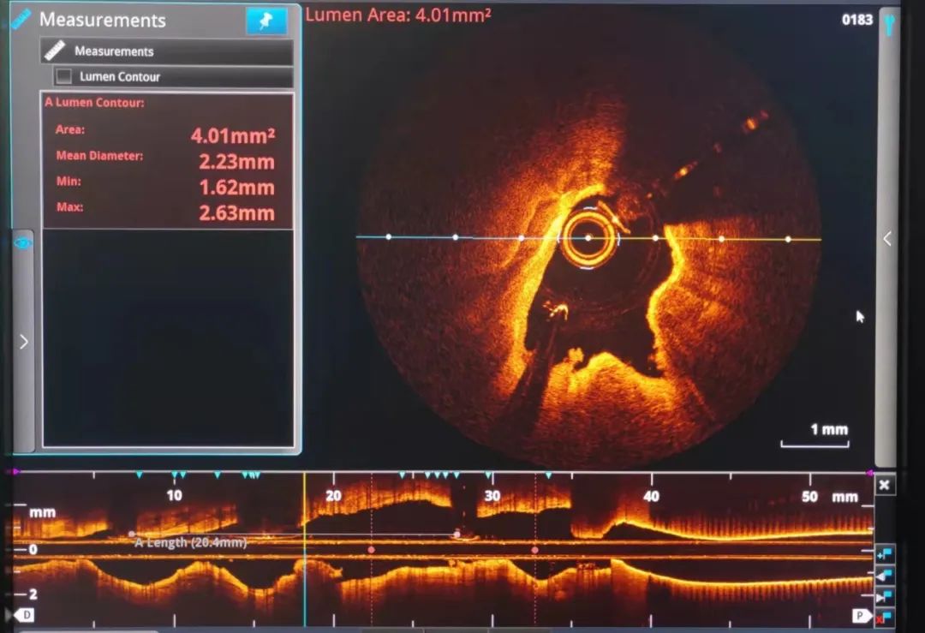Click the add bookmark flag icon

[885, 554]
